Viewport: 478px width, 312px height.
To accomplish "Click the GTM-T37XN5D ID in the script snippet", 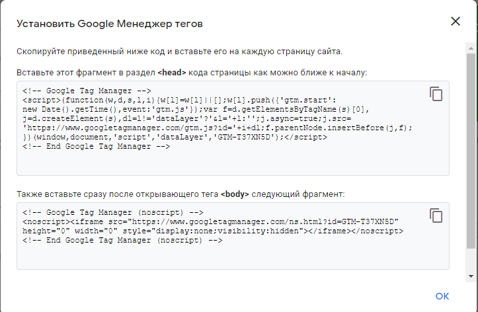I will point(244,137).
